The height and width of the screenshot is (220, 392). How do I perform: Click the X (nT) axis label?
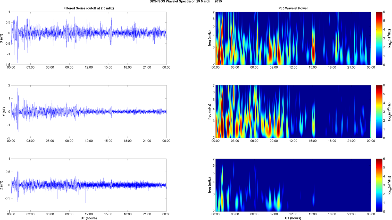pyautogui.click(x=2, y=38)
